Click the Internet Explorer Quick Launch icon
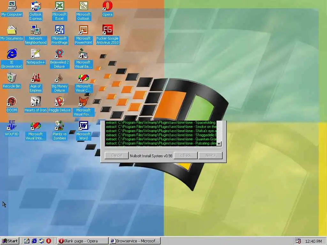The height and width of the screenshot is (245, 327). point(34,241)
